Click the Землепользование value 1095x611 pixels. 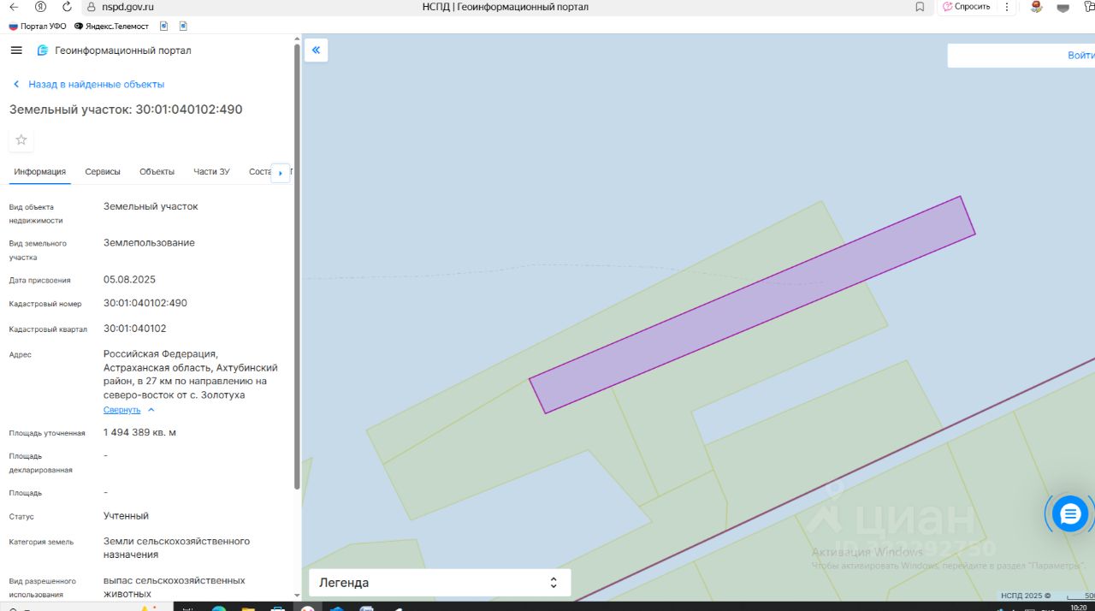click(x=149, y=243)
